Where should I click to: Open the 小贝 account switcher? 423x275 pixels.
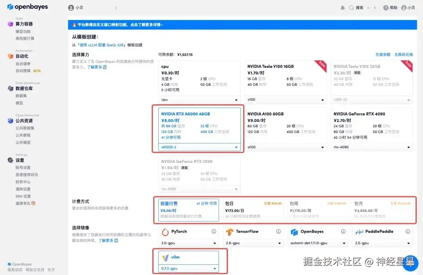(93, 8)
